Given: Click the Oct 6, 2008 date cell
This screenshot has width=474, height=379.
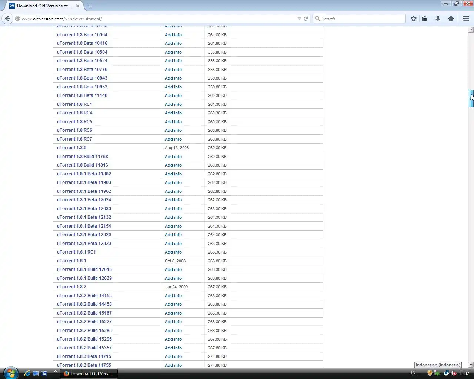Looking at the screenshot, I should point(175,261).
